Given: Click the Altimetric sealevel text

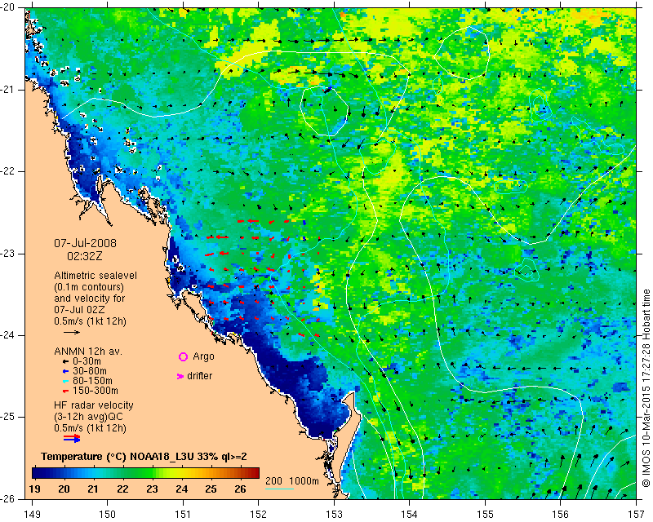Looking at the screenshot, I should pyautogui.click(x=96, y=276).
